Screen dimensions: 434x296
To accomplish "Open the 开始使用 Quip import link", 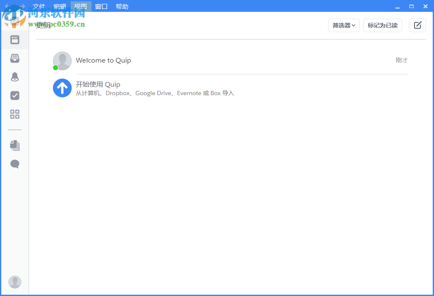I will pyautogui.click(x=98, y=84).
